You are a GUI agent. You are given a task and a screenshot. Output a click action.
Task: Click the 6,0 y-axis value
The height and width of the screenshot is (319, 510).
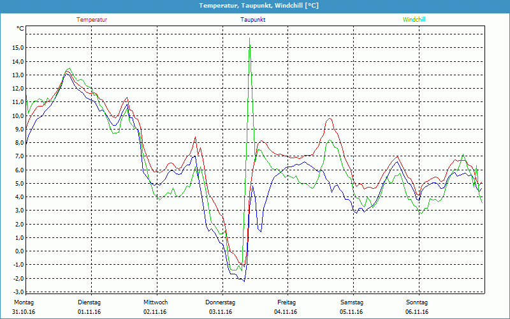pyautogui.click(x=19, y=170)
